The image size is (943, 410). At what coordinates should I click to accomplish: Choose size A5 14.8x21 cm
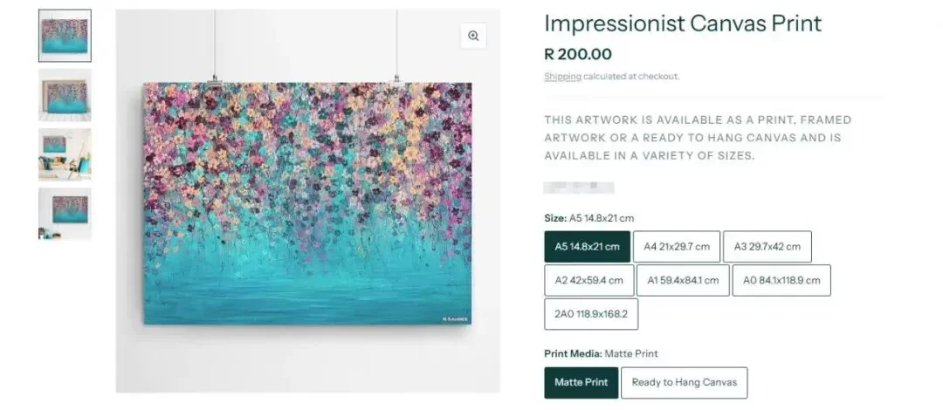tap(587, 247)
